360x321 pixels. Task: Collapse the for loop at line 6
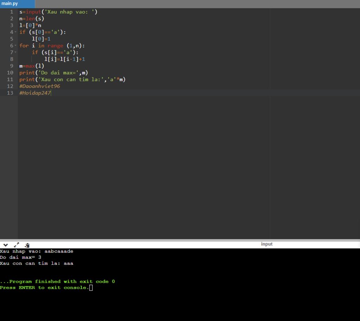pyautogui.click(x=15, y=46)
